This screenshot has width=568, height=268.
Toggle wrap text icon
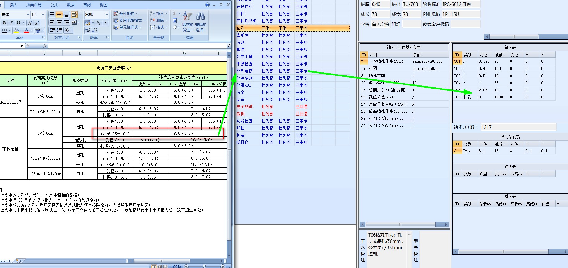coord(74,15)
